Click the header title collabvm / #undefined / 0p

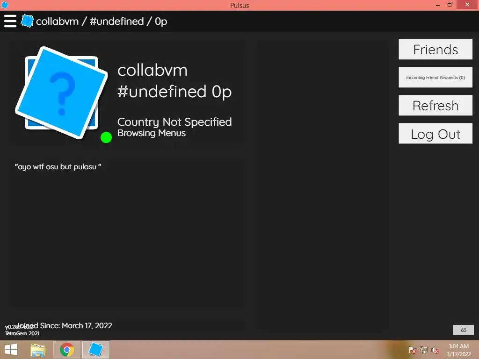click(102, 22)
